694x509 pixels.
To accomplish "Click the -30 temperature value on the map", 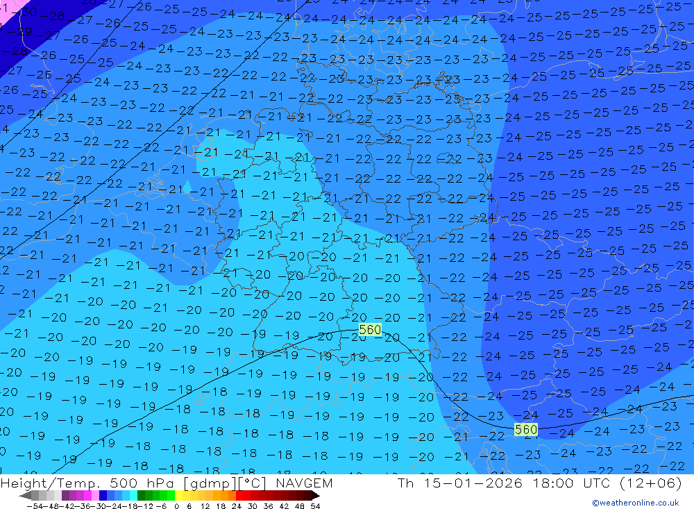I will pyautogui.click(x=25, y=12).
